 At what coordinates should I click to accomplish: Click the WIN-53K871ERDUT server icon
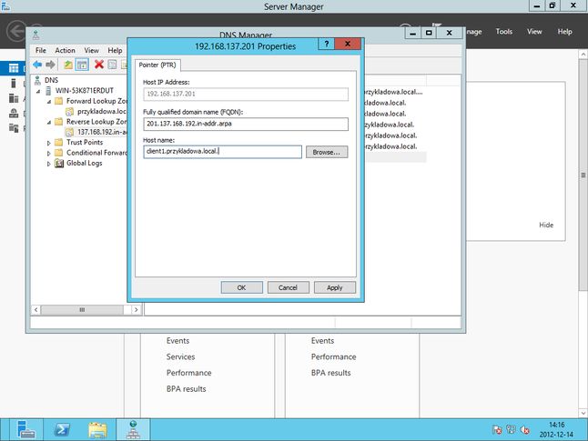48,90
